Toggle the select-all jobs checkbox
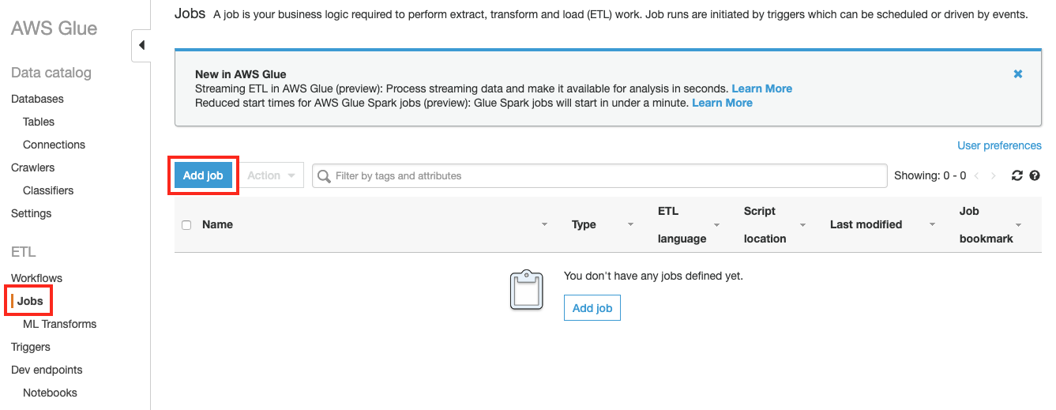This screenshot has height=410, width=1056. click(x=186, y=225)
